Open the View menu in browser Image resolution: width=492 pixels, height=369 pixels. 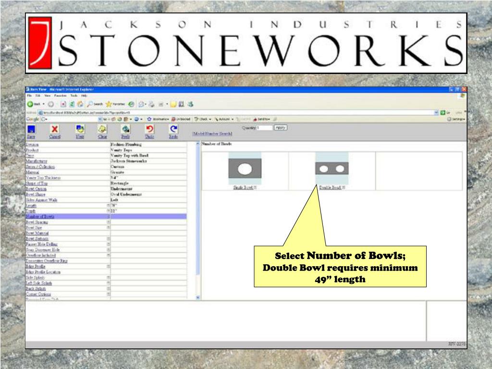(48, 96)
